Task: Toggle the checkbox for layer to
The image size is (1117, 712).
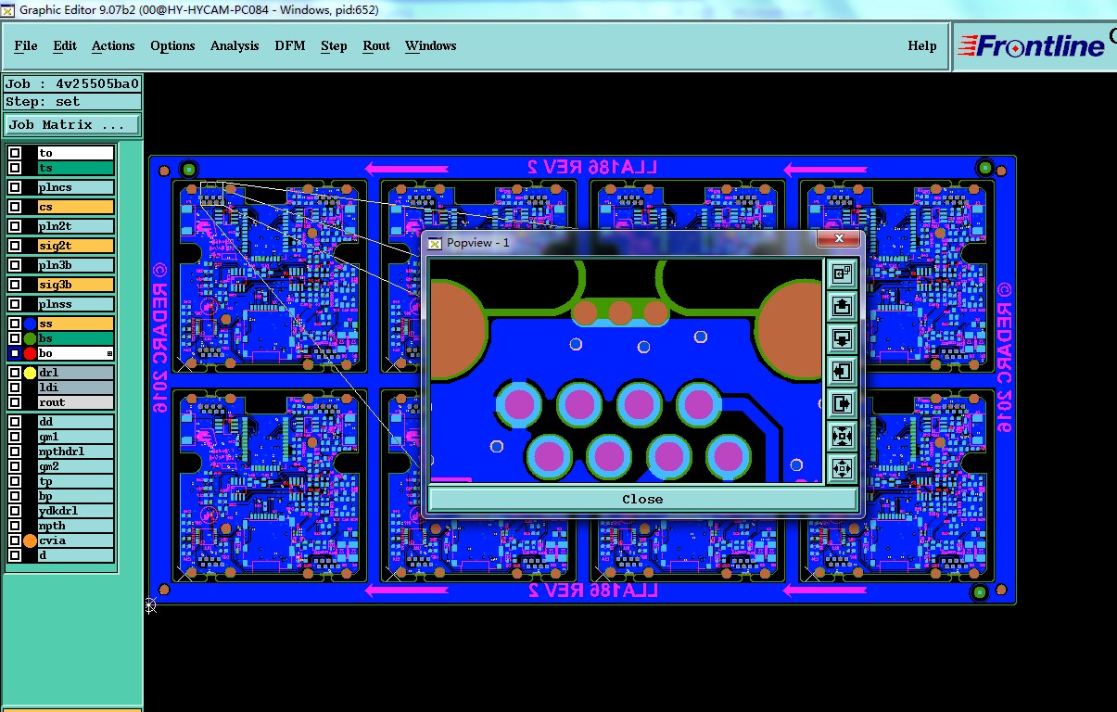Action: pos(15,153)
